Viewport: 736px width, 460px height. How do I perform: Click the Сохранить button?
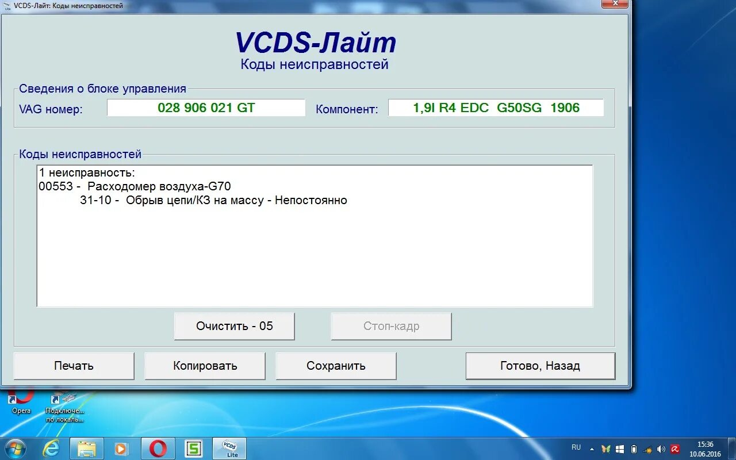pyautogui.click(x=336, y=366)
